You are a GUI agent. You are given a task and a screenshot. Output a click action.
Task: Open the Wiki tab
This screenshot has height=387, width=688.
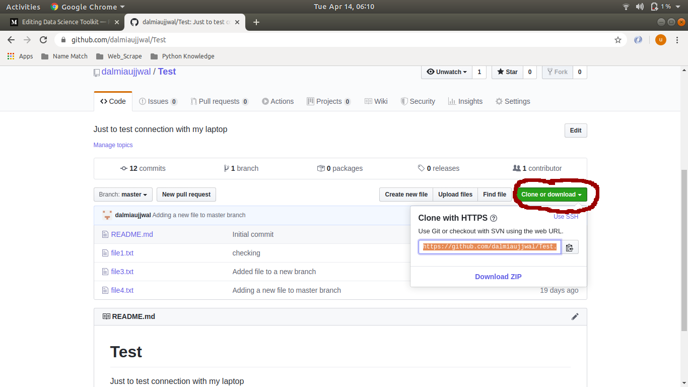coord(376,101)
